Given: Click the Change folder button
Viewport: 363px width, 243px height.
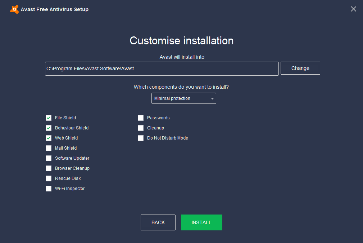Looking at the screenshot, I should point(300,68).
